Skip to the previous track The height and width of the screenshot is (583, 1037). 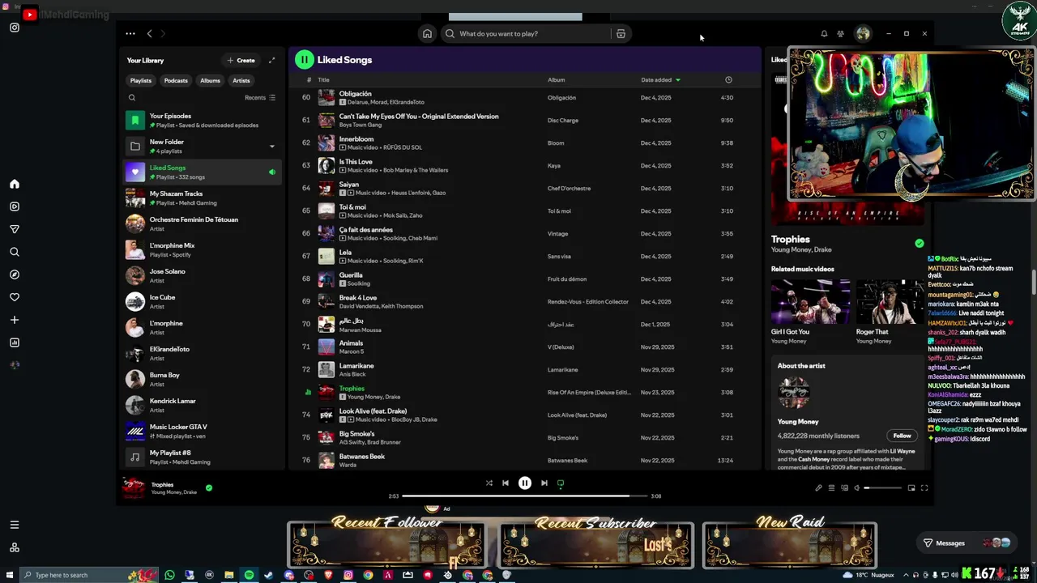tap(506, 483)
